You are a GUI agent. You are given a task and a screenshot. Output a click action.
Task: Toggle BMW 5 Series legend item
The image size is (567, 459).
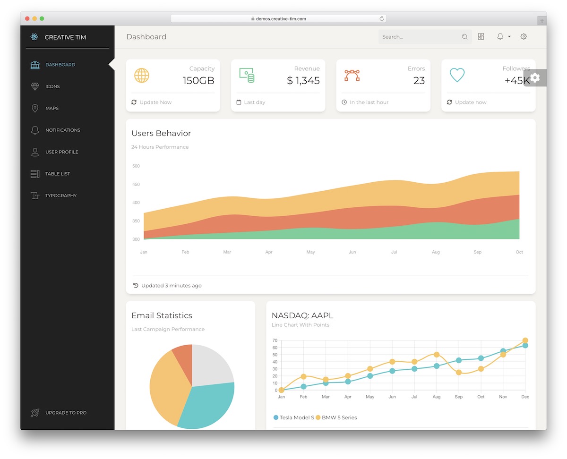click(336, 417)
